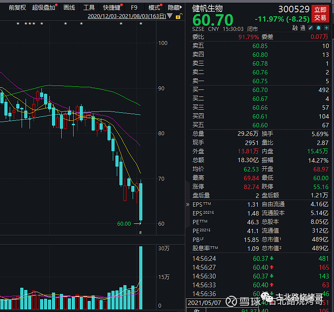
Task: Click the tallest volume bar in volume chart
Action: pyautogui.click(x=141, y=278)
